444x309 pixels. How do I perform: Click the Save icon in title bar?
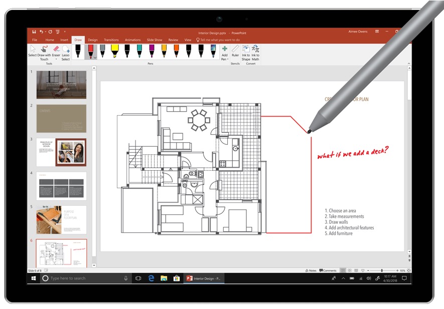tap(34, 32)
